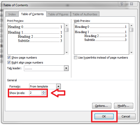
Task: Expand the Formats dropdown arrow
Action: coord(59,86)
